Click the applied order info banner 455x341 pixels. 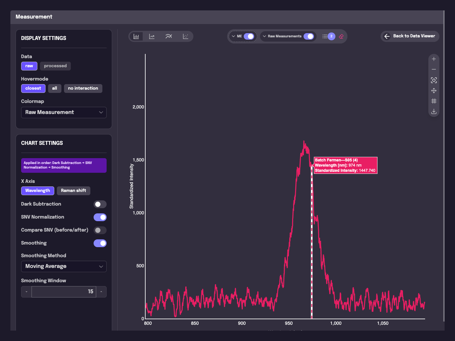point(64,165)
